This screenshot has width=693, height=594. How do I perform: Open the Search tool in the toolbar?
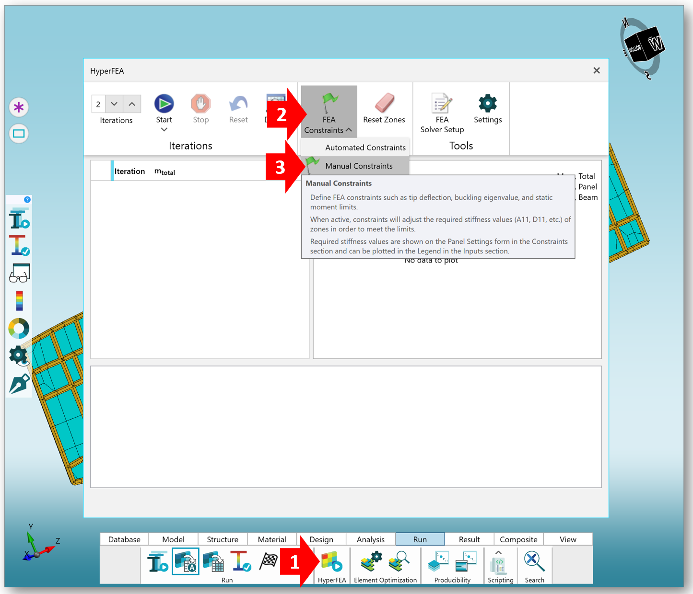[x=534, y=561]
